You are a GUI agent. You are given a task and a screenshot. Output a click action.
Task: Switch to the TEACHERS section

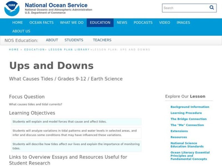102,40
